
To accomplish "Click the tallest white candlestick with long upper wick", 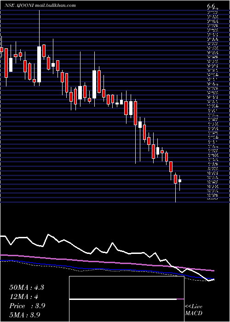I will (39, 64).
